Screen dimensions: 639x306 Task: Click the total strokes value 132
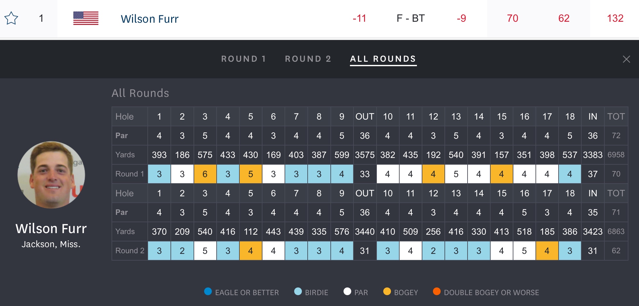[x=615, y=18]
